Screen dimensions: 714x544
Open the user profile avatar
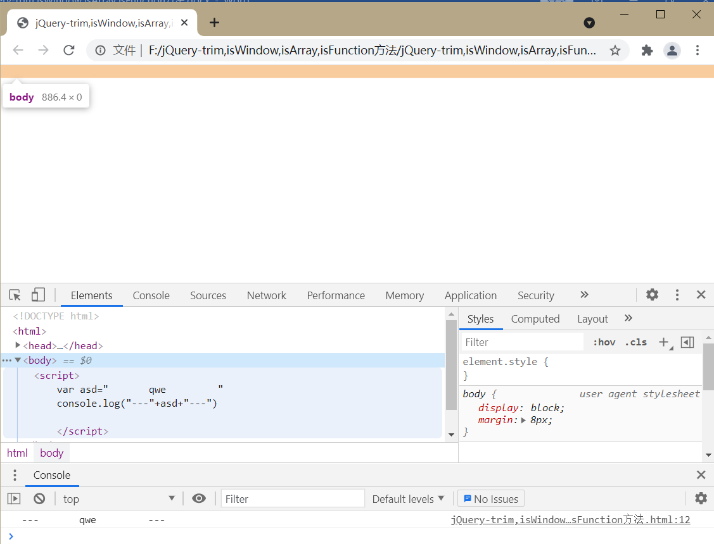(672, 50)
